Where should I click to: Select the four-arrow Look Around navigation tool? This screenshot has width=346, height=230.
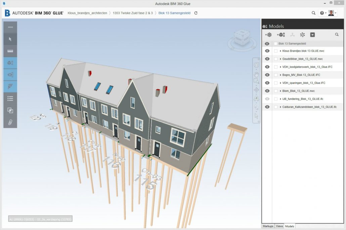256,90
